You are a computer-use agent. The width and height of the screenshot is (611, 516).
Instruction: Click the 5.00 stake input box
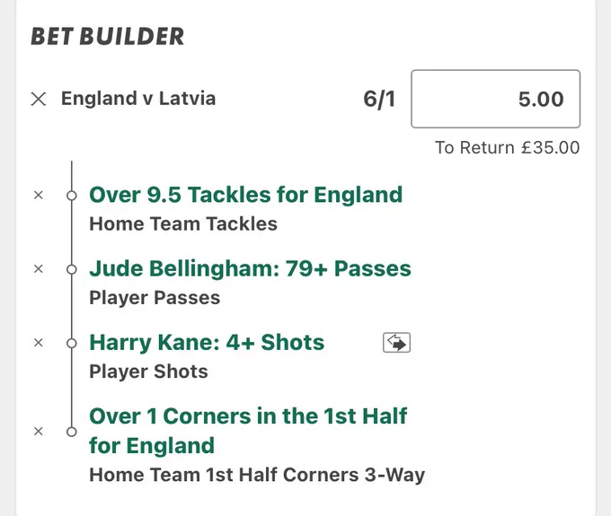(x=496, y=99)
